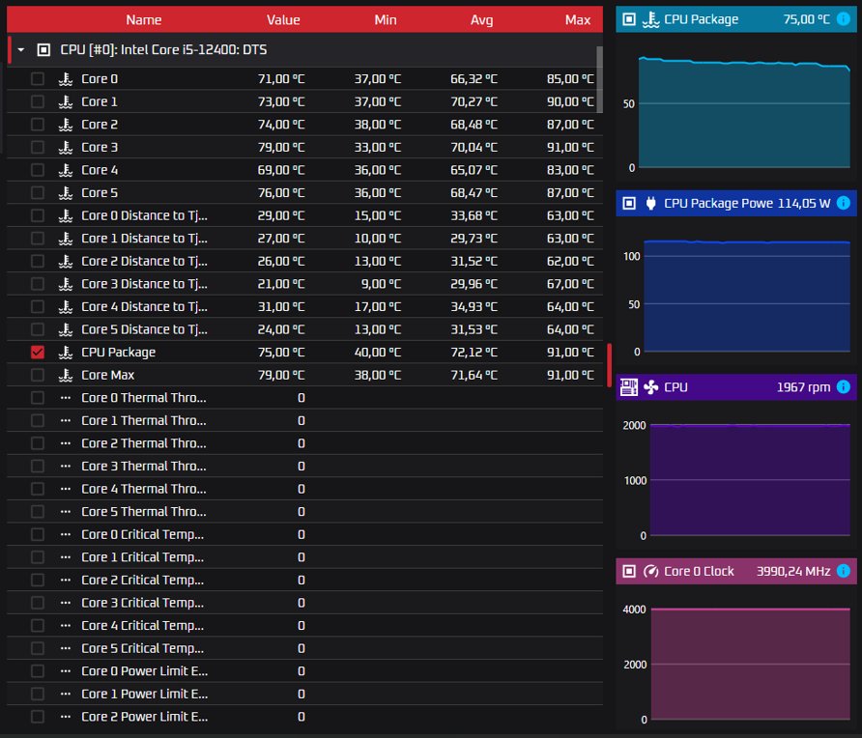Image resolution: width=862 pixels, height=738 pixels.
Task: Click Core 1 max value 90,00 °C
Action: coord(570,101)
